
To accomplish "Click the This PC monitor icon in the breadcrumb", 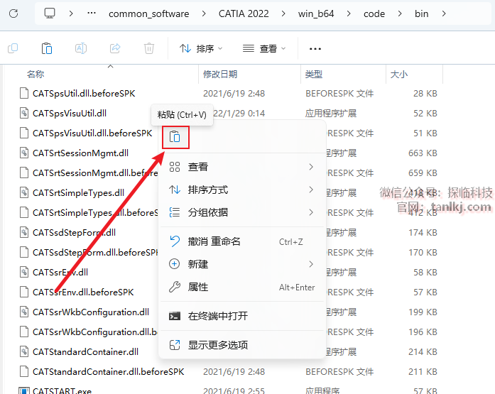I will pos(50,13).
